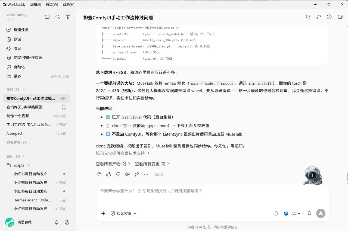
Task: Open history clock icon in header
Action: (329, 17)
